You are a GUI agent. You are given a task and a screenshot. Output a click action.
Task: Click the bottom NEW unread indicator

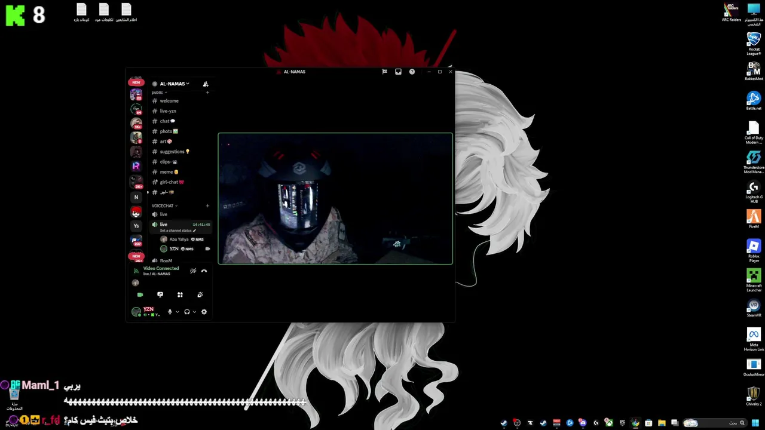(136, 256)
